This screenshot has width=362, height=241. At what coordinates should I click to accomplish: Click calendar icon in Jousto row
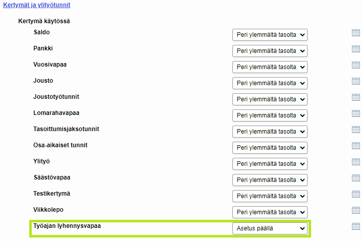(356, 81)
